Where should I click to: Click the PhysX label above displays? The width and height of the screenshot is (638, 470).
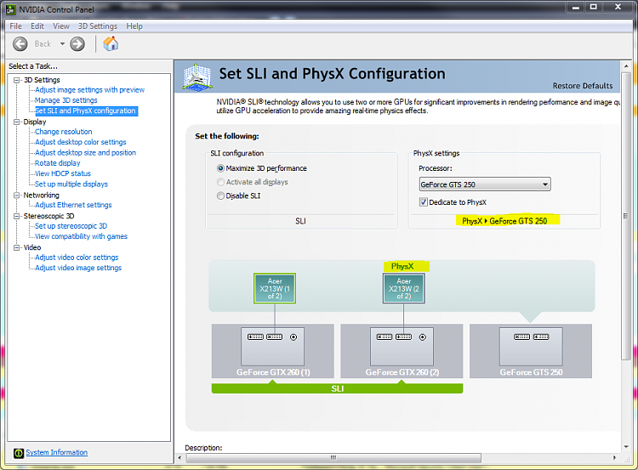(403, 266)
